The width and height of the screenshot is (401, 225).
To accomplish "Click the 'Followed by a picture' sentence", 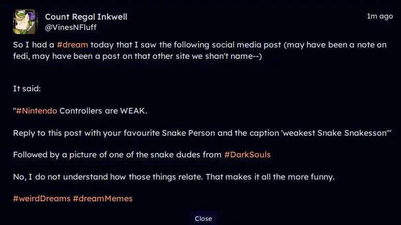I will point(142,155).
